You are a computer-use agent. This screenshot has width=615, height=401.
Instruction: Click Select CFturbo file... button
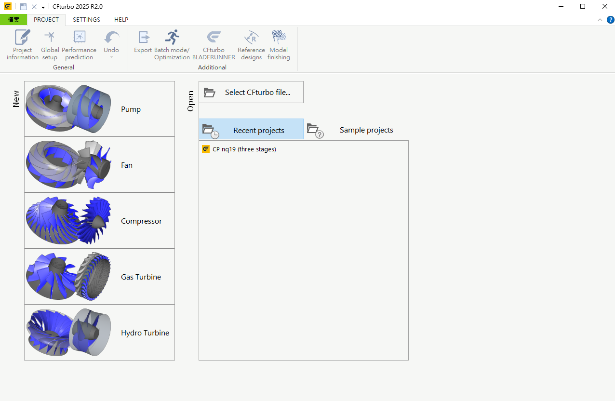click(x=251, y=92)
